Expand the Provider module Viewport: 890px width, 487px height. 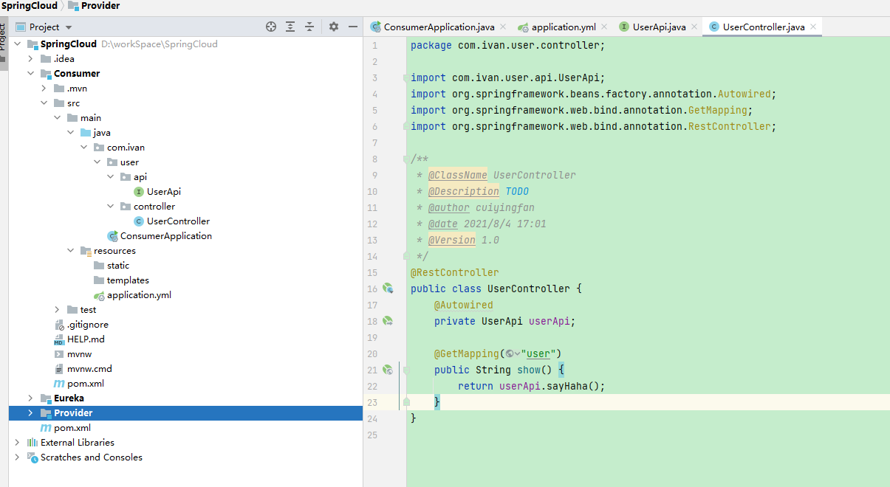31,413
